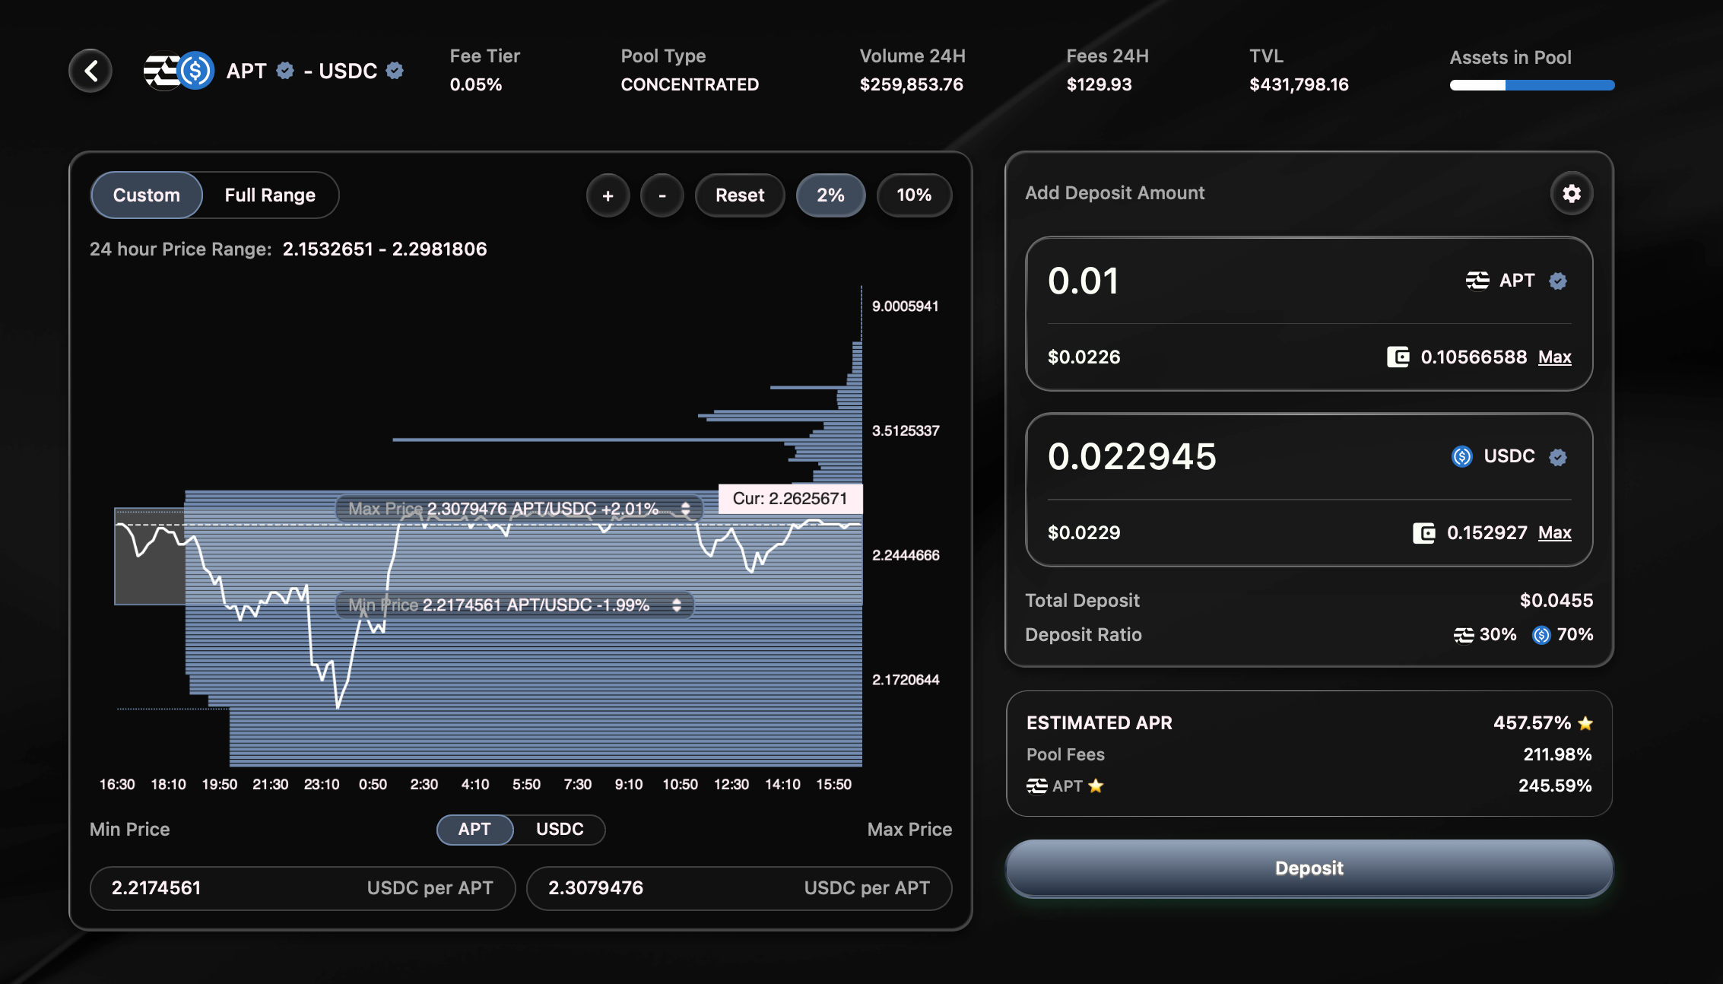The image size is (1723, 984).
Task: Toggle price denomination to USDC
Action: [559, 829]
